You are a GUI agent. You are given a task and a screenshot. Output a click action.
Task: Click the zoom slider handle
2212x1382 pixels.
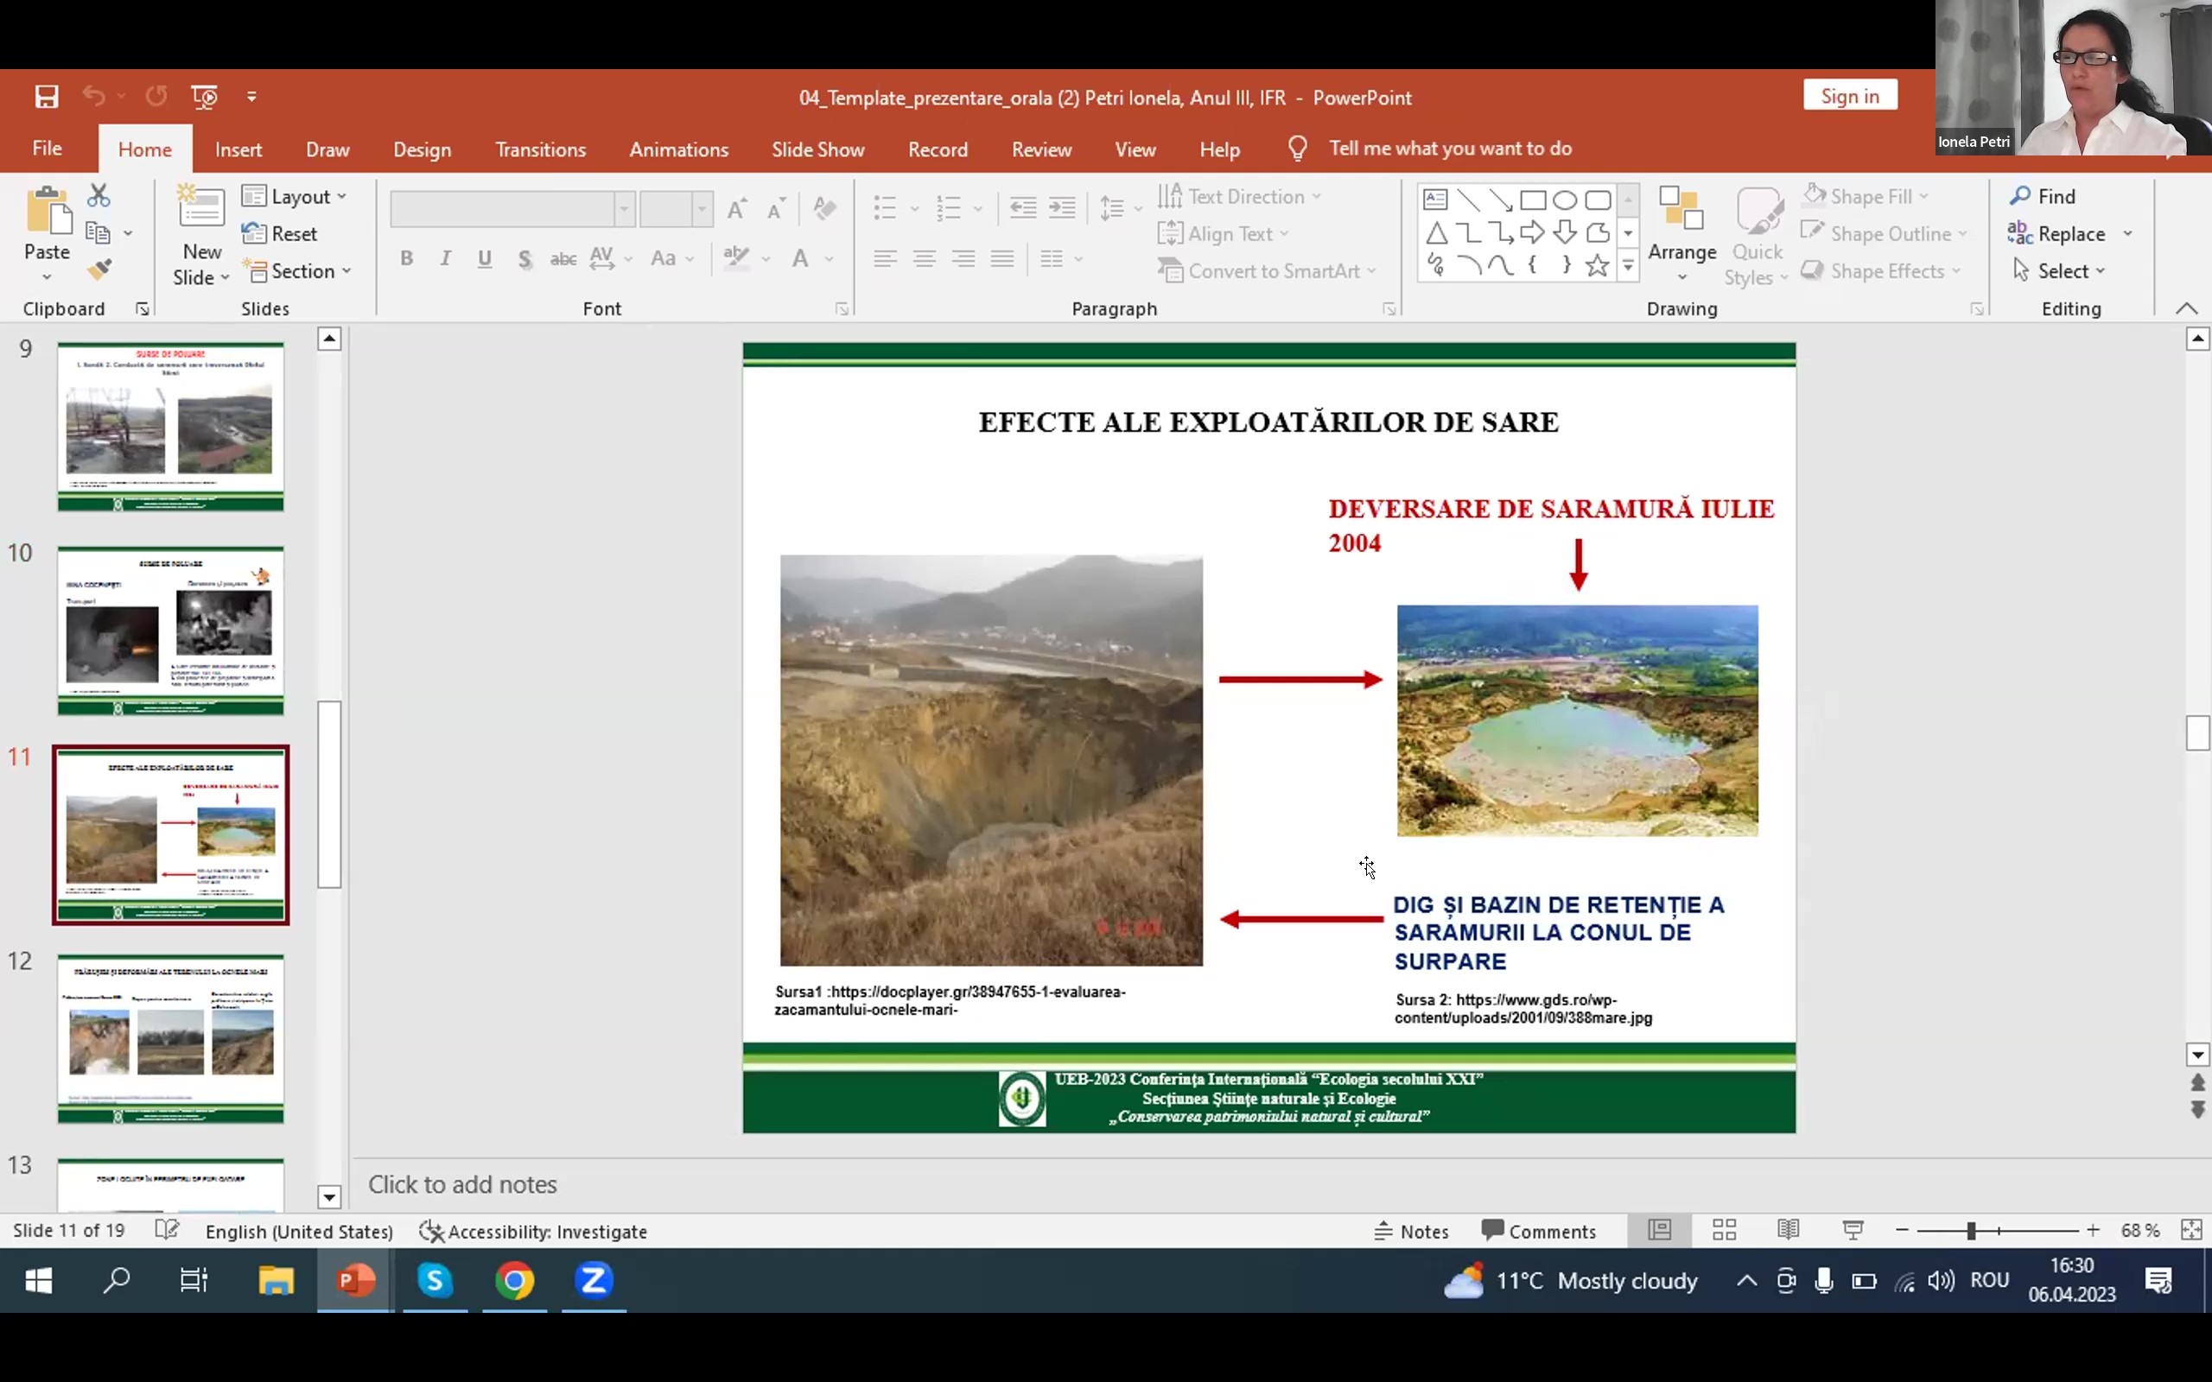(1971, 1231)
